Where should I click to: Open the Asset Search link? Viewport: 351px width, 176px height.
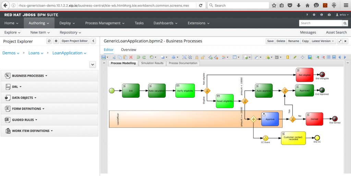[336, 32]
